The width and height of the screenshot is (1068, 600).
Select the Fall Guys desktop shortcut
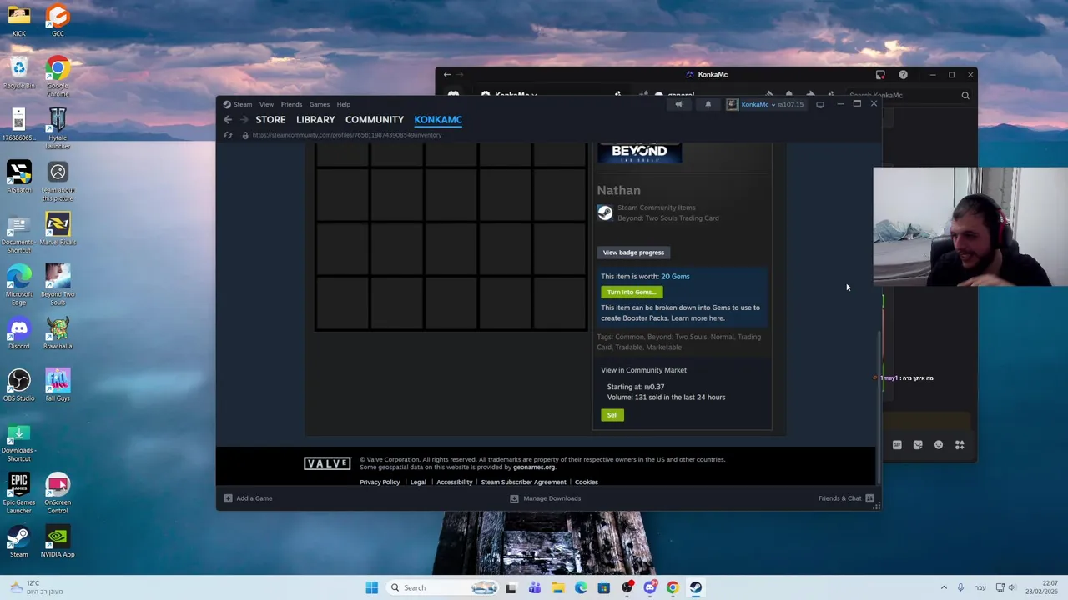[58, 384]
